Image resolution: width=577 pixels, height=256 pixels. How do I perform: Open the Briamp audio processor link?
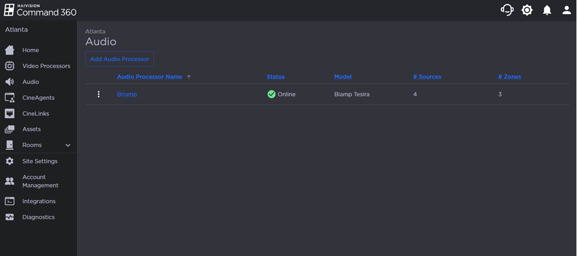pos(127,94)
